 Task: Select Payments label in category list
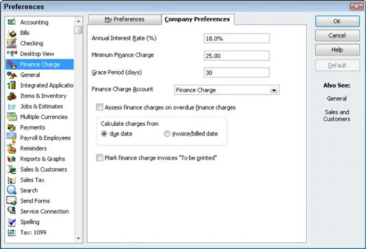pyautogui.click(x=32, y=127)
